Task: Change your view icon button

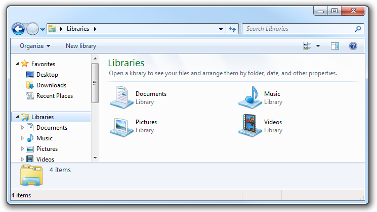Action: (307, 46)
